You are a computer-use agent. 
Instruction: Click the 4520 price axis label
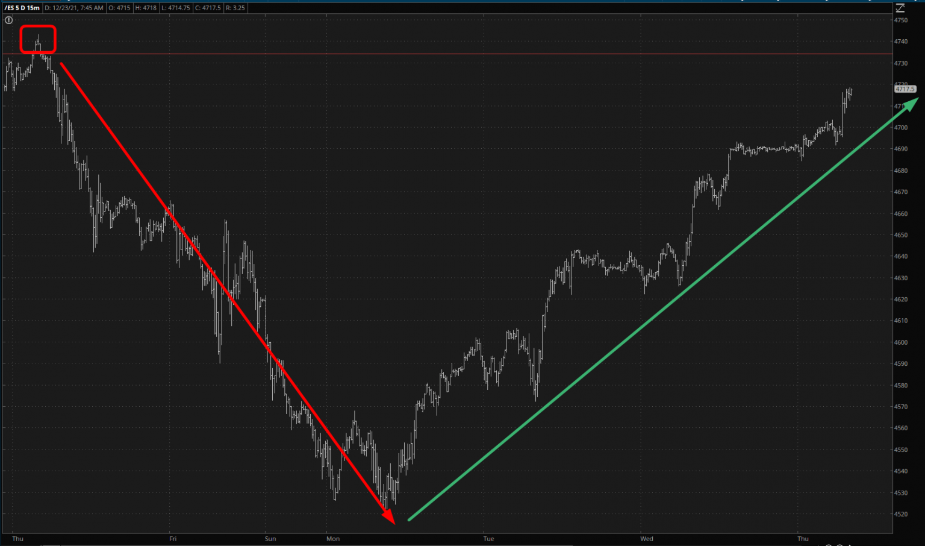pos(901,515)
